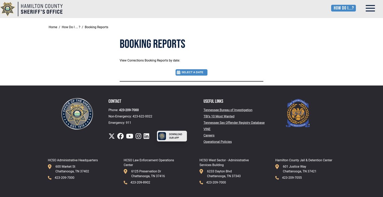383x197 pixels.
Task: Click the map pin for 6233 Dayton Blvd
Action: 201,171
